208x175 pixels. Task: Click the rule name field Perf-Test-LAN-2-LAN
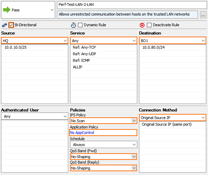coord(131,5)
